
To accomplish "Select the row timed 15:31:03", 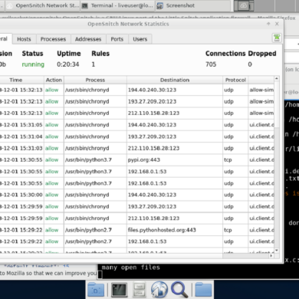I will tap(137, 148).
